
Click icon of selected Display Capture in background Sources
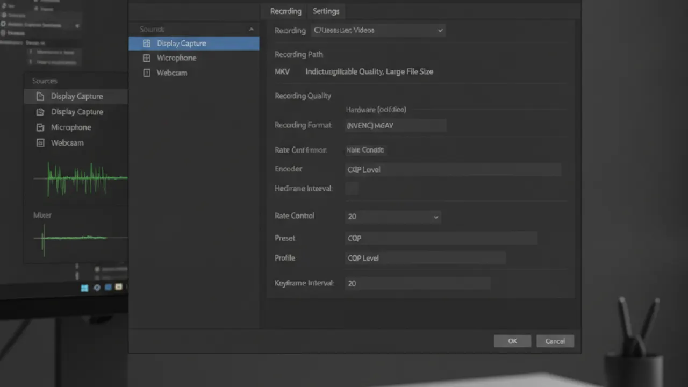40,97
